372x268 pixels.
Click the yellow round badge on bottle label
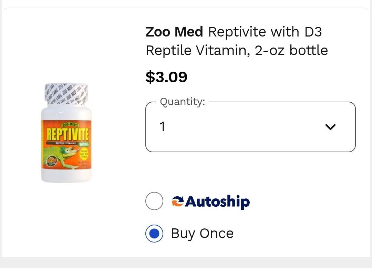84,153
